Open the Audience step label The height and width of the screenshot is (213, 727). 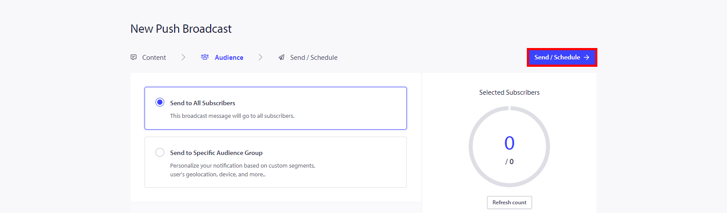[229, 58]
